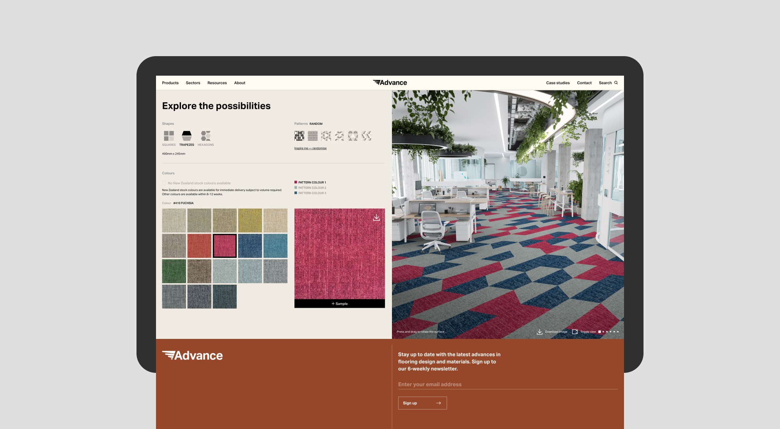This screenshot has height=429, width=780.
Task: Pick the green colour swatch
Action: (x=174, y=271)
